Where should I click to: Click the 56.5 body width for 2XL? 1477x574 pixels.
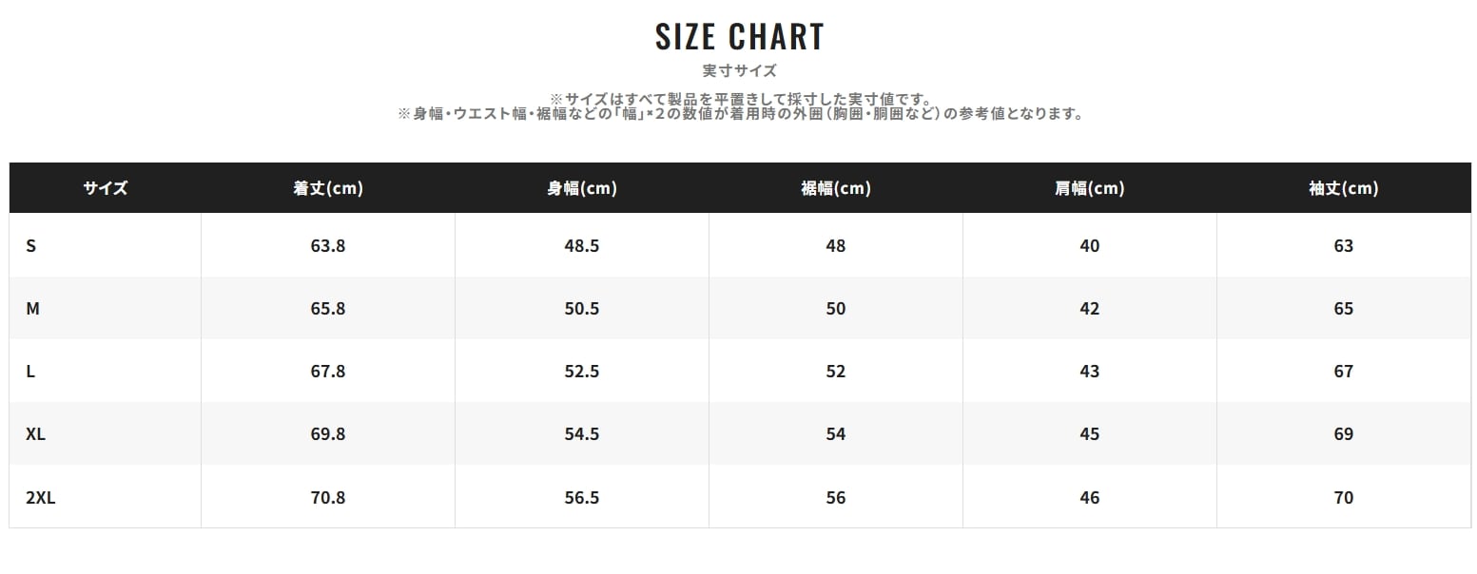pos(582,497)
